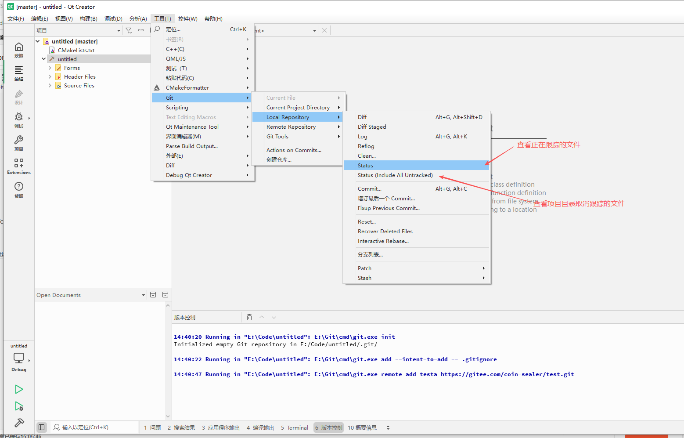Choose Parse Build Output... entry
This screenshot has width=684, height=438.
(x=202, y=146)
